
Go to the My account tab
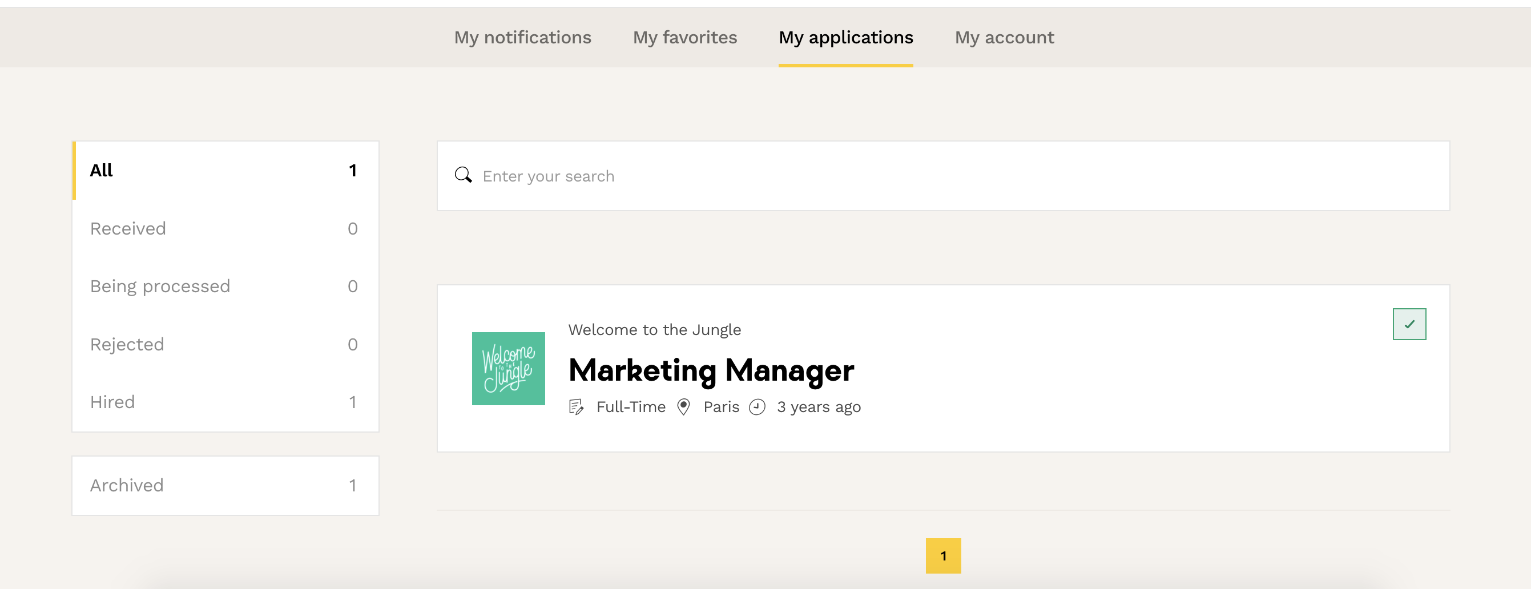click(x=1004, y=38)
